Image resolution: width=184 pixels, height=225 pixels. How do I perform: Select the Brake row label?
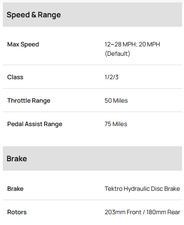click(15, 189)
